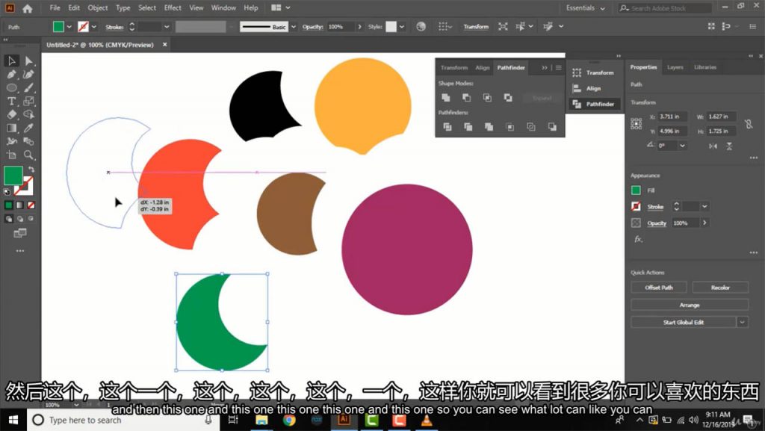Screen dimensions: 765x431
Task: Switch to the Layers tab
Action: tap(675, 67)
